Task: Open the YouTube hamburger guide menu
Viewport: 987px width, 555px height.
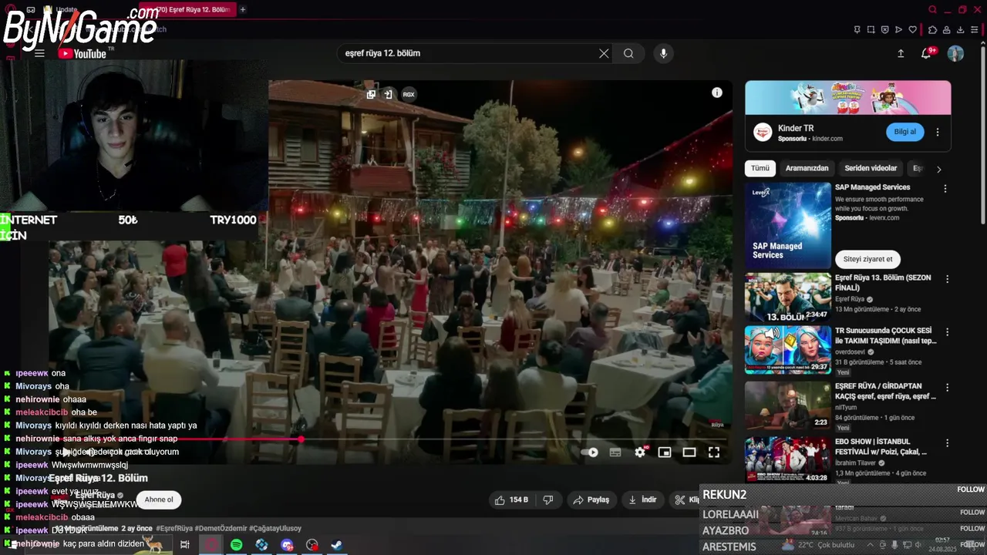Action: pos(39,53)
